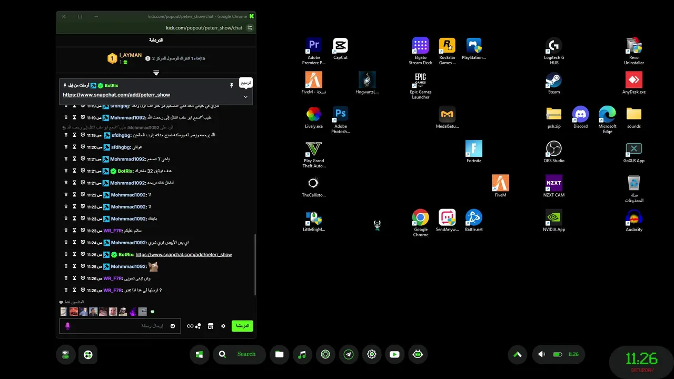Delete Mohmmad1092's cat emote message

point(66,266)
